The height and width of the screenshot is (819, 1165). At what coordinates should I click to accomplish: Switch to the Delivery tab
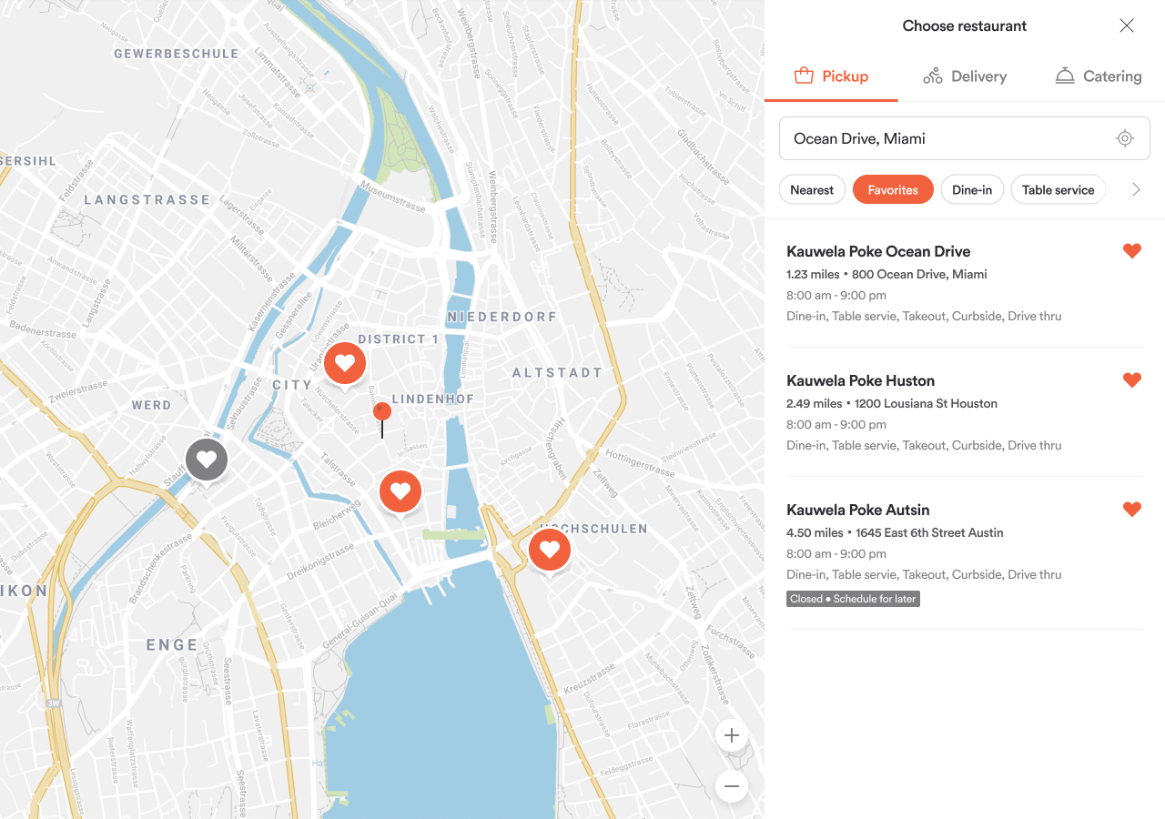click(965, 76)
